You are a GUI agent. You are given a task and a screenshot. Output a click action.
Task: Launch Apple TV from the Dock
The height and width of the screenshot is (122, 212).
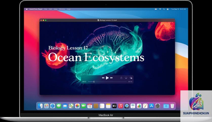pos(114,106)
